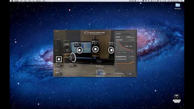Solo the Center channel
Viewport: 194px width, 109px height.
pyautogui.click(x=95, y=43)
